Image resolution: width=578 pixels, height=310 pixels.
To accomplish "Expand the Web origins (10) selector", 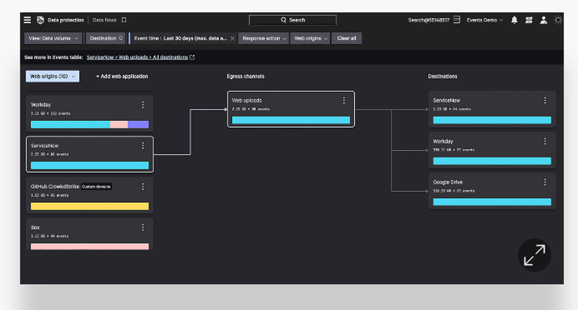I will [x=53, y=76].
